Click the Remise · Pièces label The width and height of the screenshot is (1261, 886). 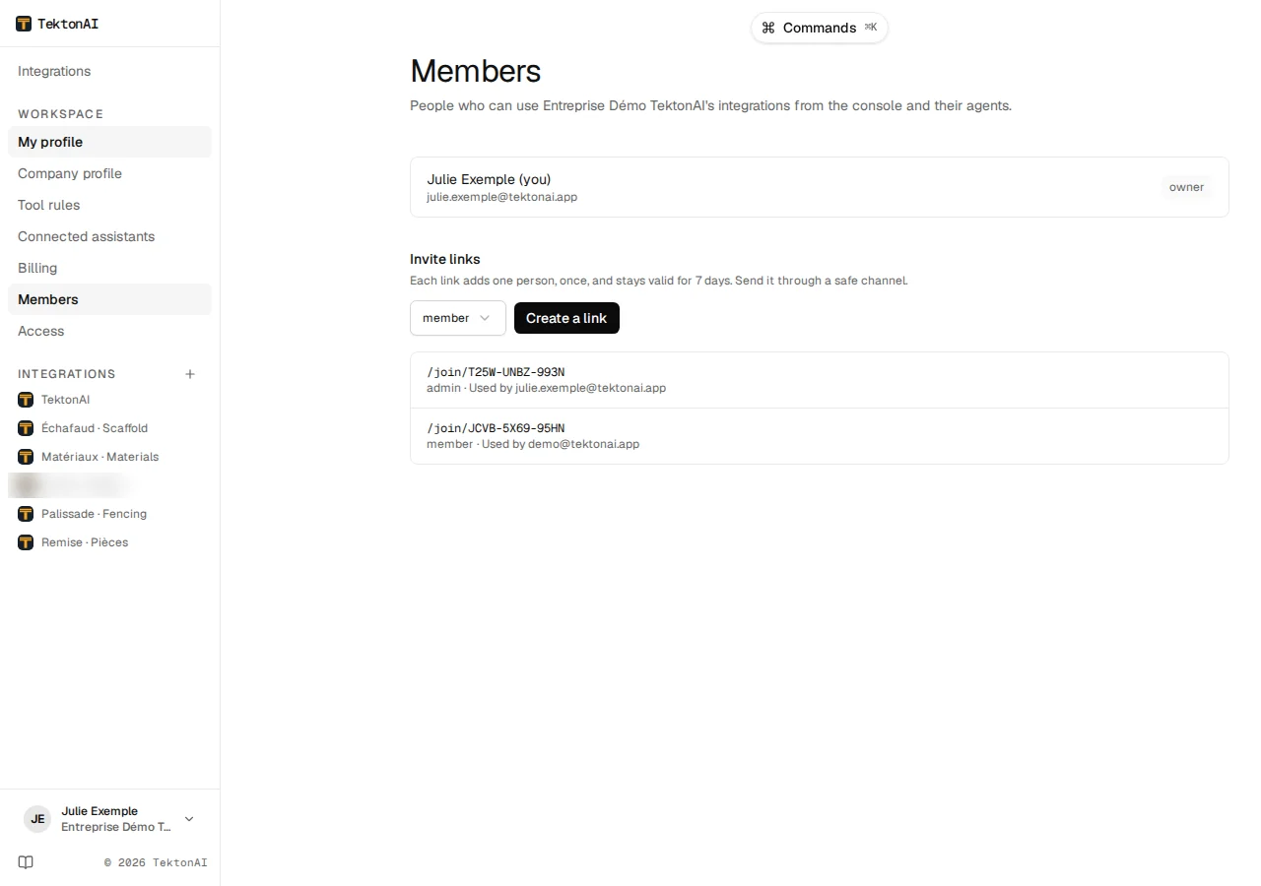(85, 542)
